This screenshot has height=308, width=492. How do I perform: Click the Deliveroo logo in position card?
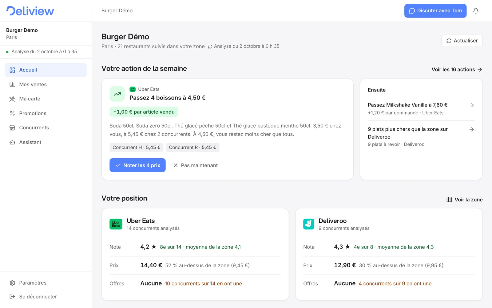tap(309, 224)
